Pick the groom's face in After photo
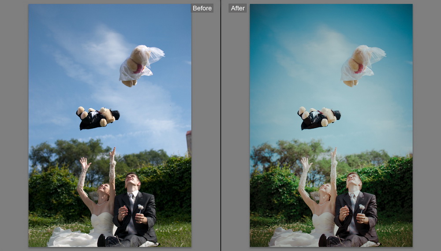Screen dimensions: 441x251 [x=353, y=181]
